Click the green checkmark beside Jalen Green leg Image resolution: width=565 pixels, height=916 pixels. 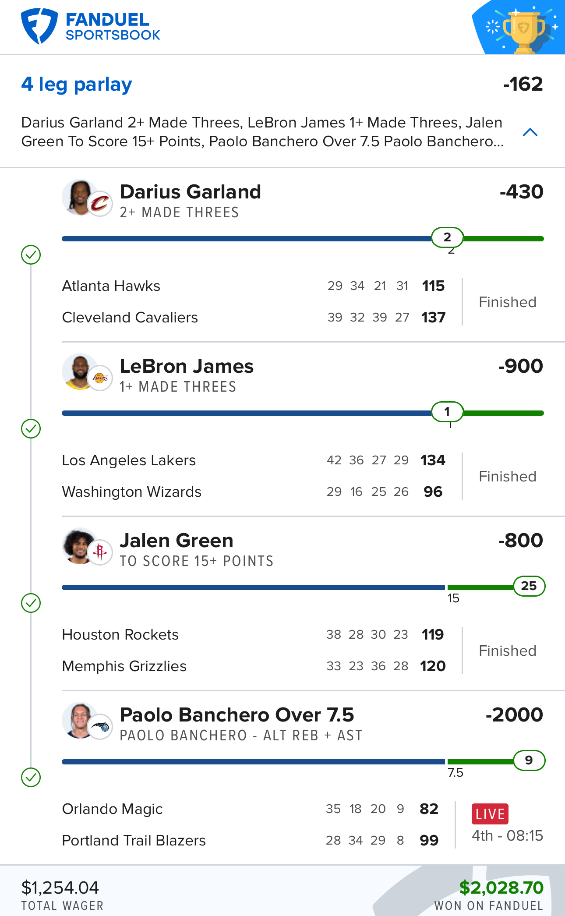(31, 603)
